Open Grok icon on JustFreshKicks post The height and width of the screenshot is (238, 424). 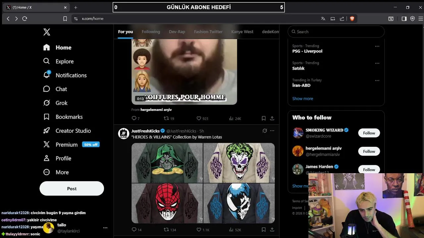[x=265, y=131]
